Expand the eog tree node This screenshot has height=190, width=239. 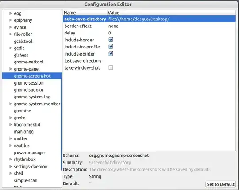[x=10, y=13]
